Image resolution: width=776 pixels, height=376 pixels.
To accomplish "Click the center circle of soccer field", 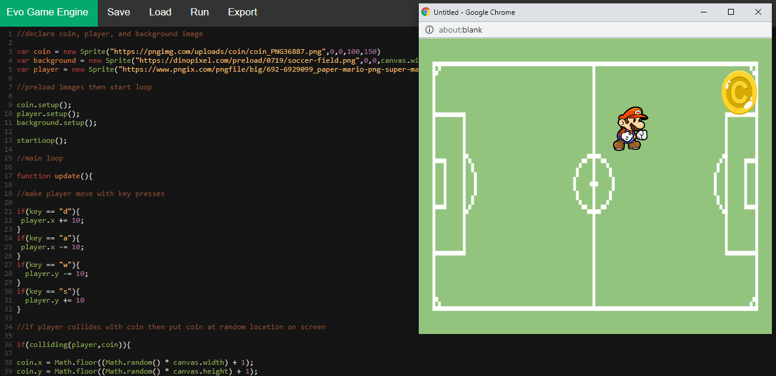I will coord(594,184).
